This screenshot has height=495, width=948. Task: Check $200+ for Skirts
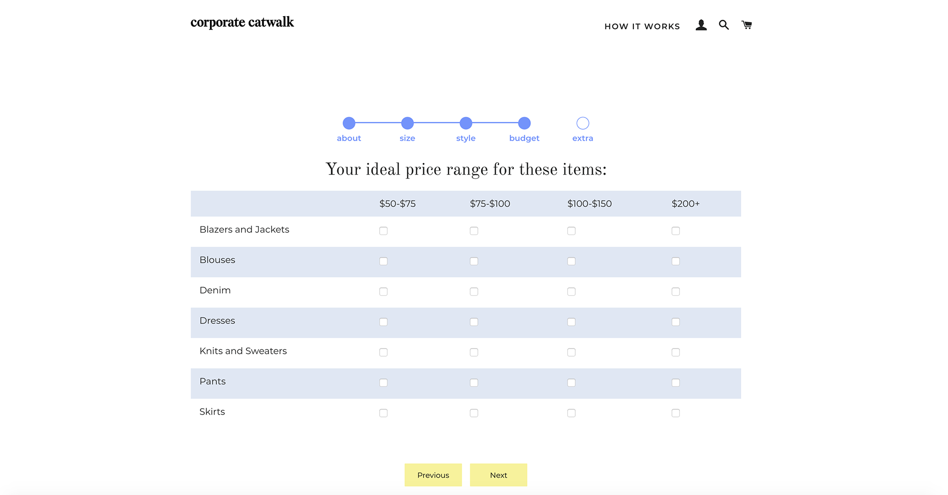coord(676,413)
